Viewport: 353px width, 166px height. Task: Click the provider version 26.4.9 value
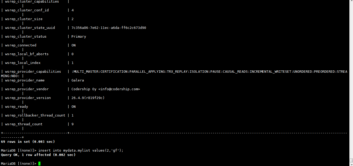point(88,98)
